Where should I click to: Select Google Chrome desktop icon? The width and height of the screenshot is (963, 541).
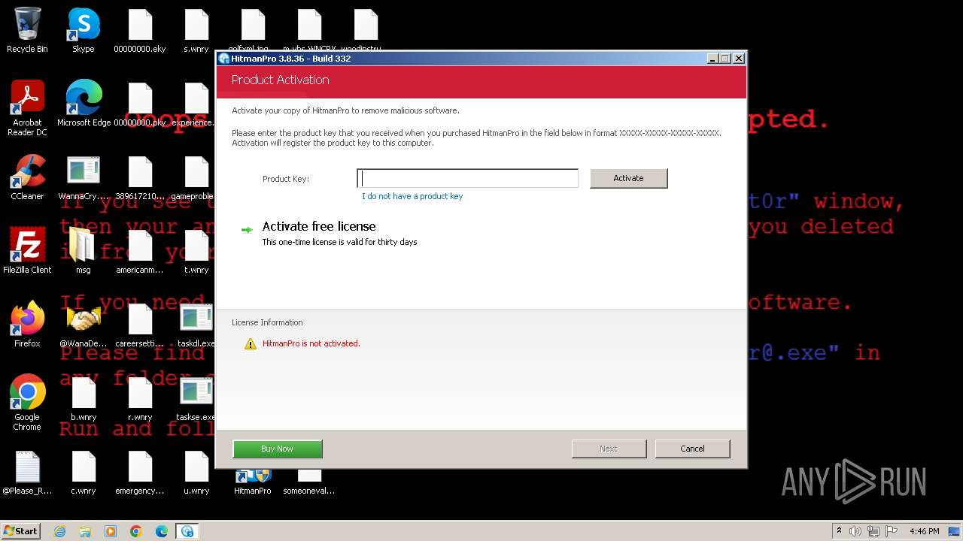pyautogui.click(x=27, y=403)
